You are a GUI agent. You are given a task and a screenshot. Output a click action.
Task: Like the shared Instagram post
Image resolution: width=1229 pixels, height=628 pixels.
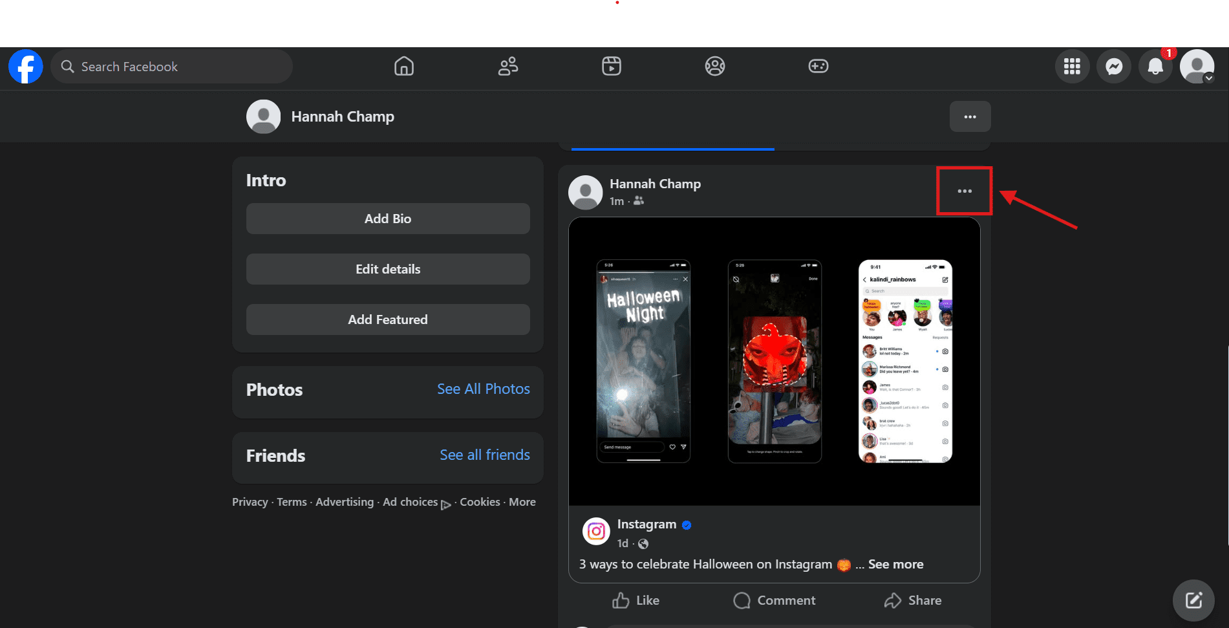[636, 601]
